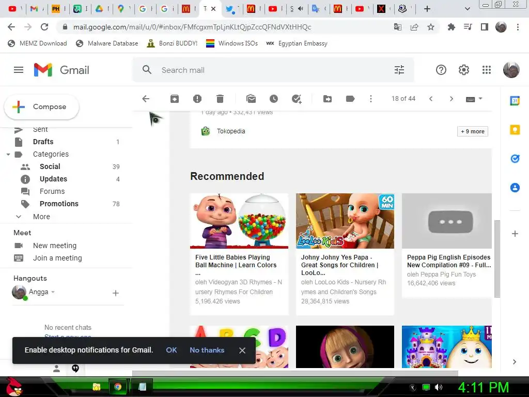
Task: Accept desktop notifications with OK
Action: point(172,350)
